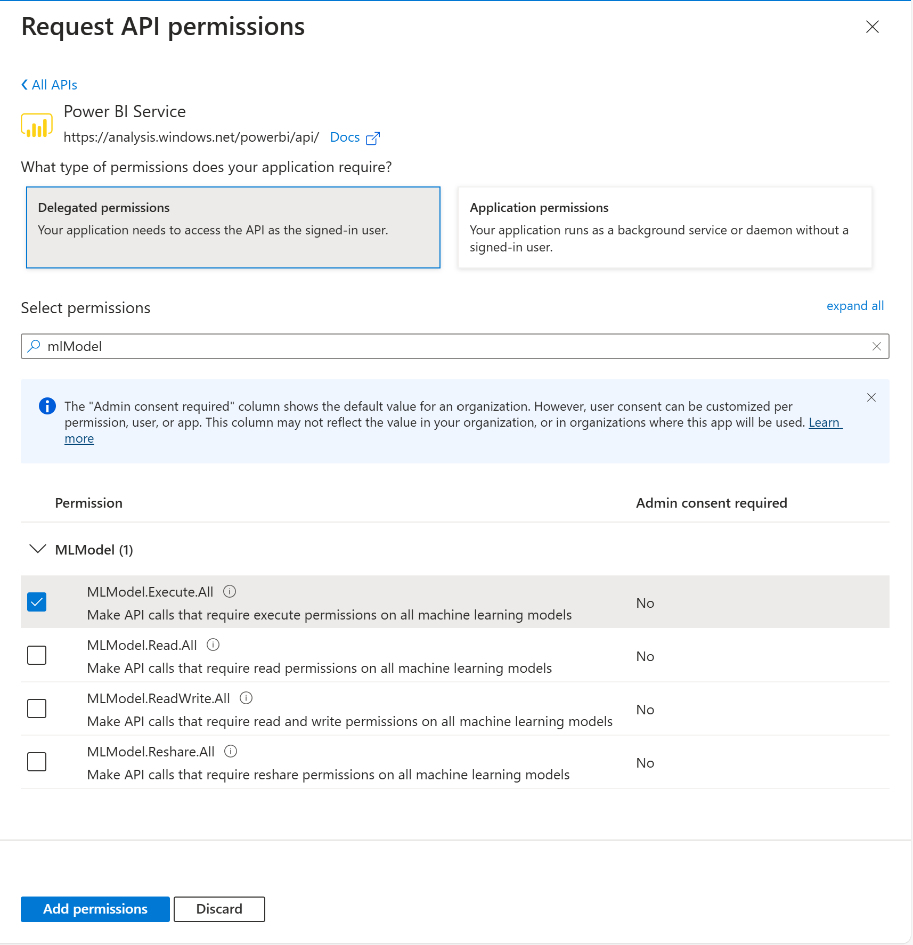Collapse the MLModel permissions group
Image resolution: width=913 pixels, height=945 pixels.
tap(37, 549)
